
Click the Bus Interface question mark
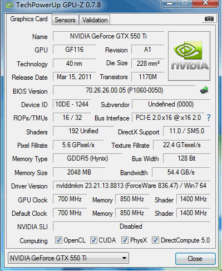209,118
